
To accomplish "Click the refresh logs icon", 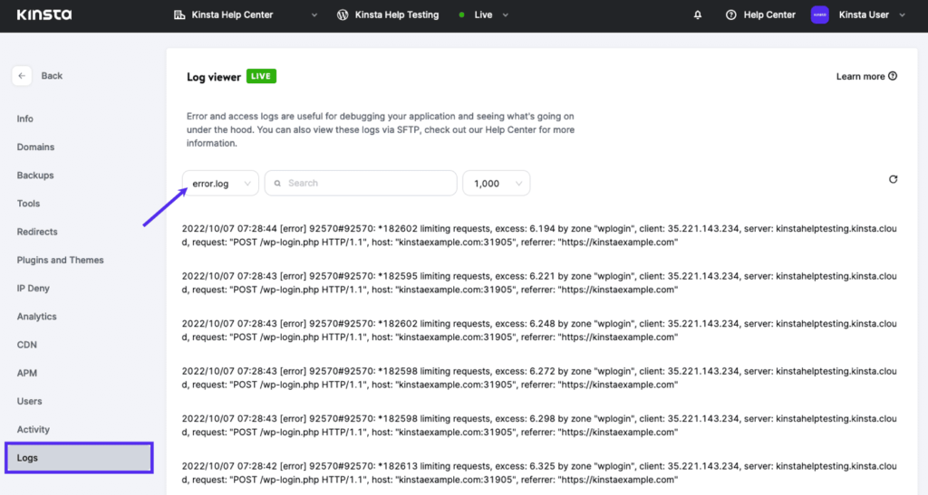I will point(893,179).
